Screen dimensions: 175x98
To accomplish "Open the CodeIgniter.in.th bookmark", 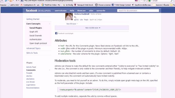I will 30,5.
